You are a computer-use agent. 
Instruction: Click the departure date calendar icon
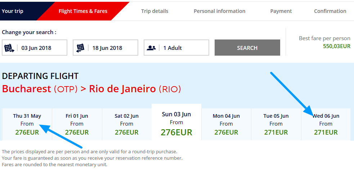tap(9, 48)
